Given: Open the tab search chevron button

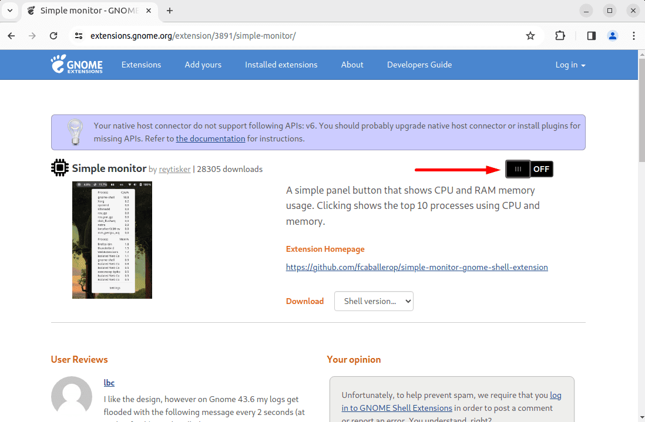Looking at the screenshot, I should [10, 11].
